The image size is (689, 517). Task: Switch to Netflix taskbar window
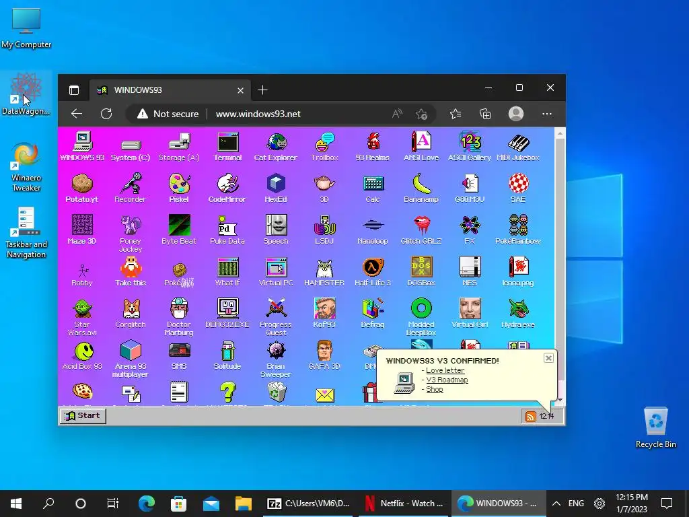click(404, 504)
